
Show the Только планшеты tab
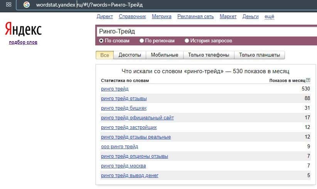(x=259, y=55)
